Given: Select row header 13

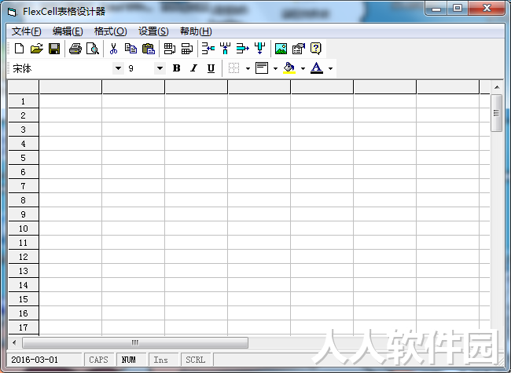Looking at the screenshot, I should [x=23, y=271].
